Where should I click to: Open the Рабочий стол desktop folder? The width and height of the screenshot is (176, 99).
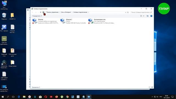pos(4,53)
